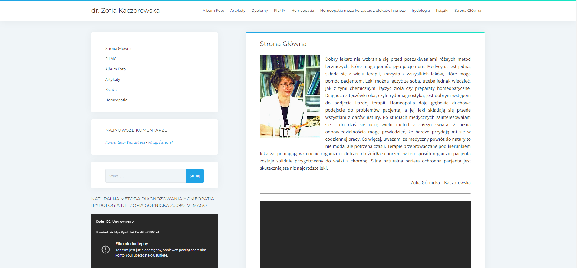Click the unavailable-video warning icon
577x268 pixels.
click(x=106, y=250)
